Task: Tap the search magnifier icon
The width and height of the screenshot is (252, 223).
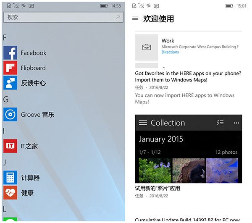Action: point(118,17)
